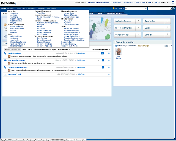Screen dimensions: 176x141
Task: Click the Application Composer button
Action: pyautogui.click(x=128, y=21)
